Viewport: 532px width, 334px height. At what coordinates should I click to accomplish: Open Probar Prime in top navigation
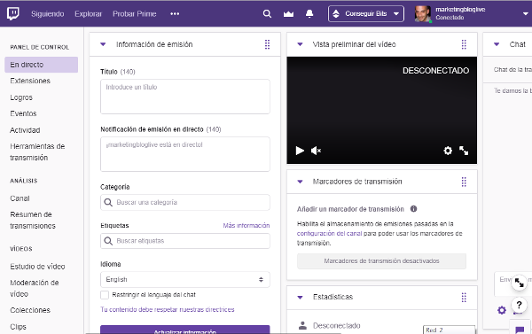135,14
